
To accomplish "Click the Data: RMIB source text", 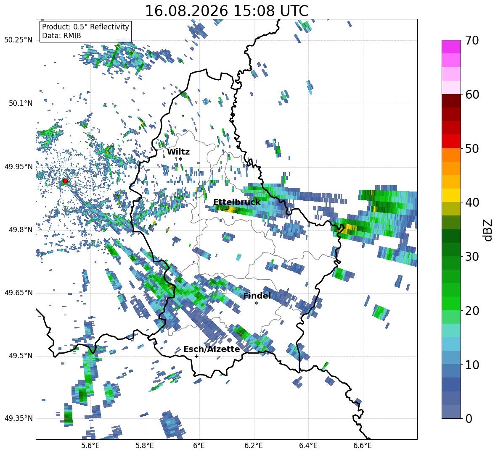I will [x=61, y=36].
